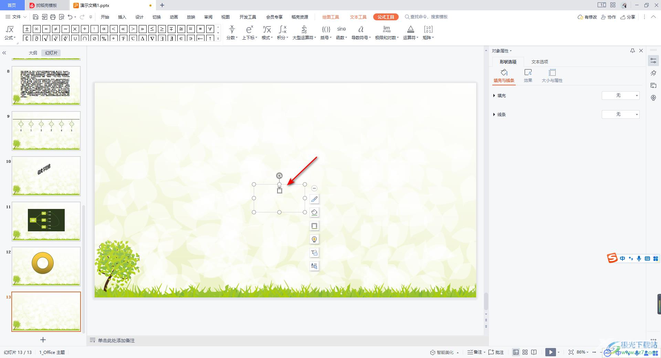The width and height of the screenshot is (661, 358).
Task: Insert the for-all symbol
Action: (x=210, y=29)
